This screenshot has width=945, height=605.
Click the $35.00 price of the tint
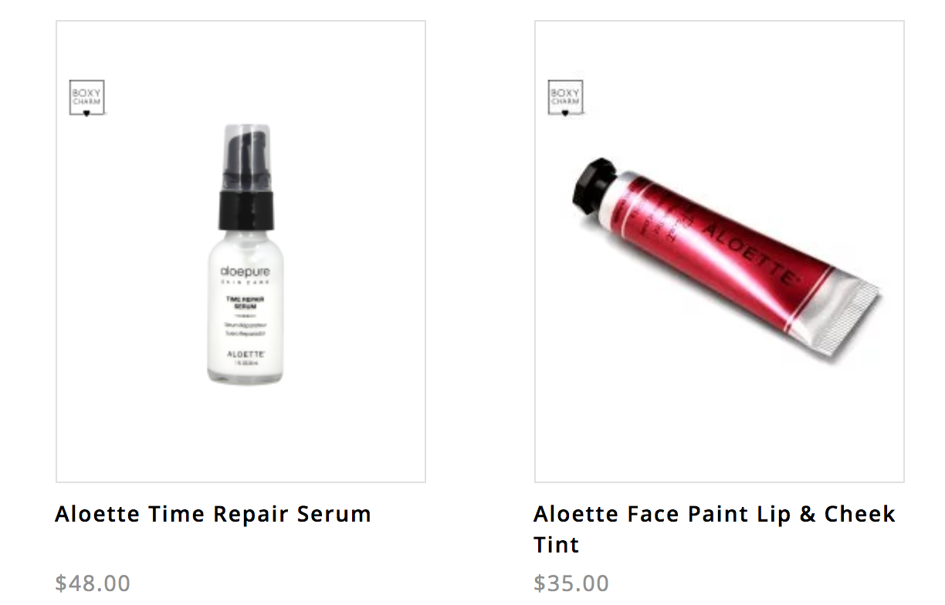click(571, 583)
